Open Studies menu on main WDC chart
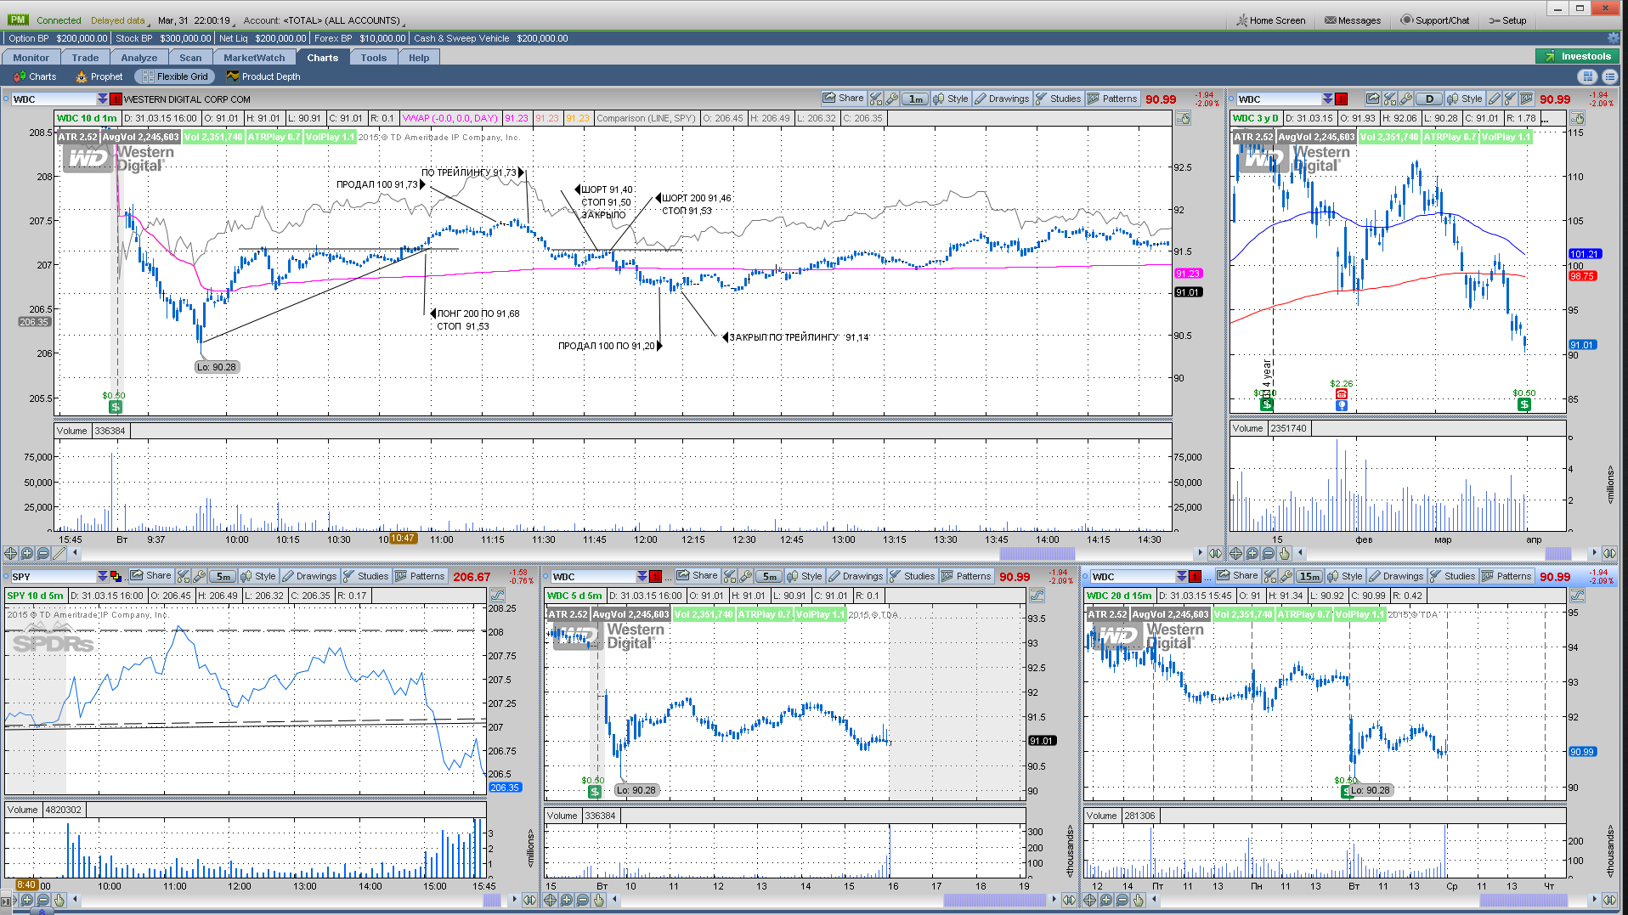 (1059, 99)
